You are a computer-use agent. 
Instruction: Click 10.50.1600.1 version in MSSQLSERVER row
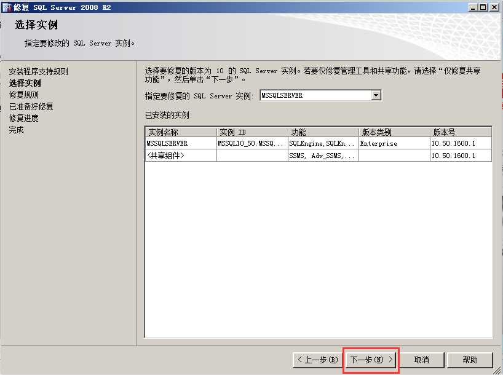(x=461, y=143)
